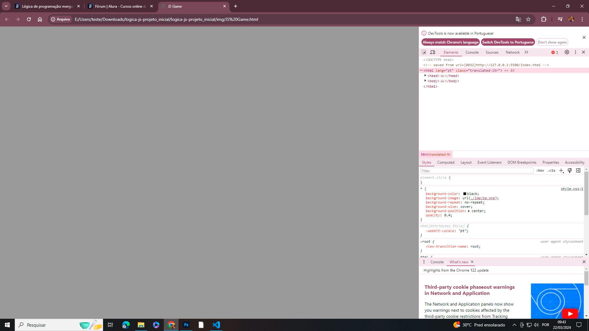
Task: Open File Explorer from taskbar
Action: coord(141,325)
